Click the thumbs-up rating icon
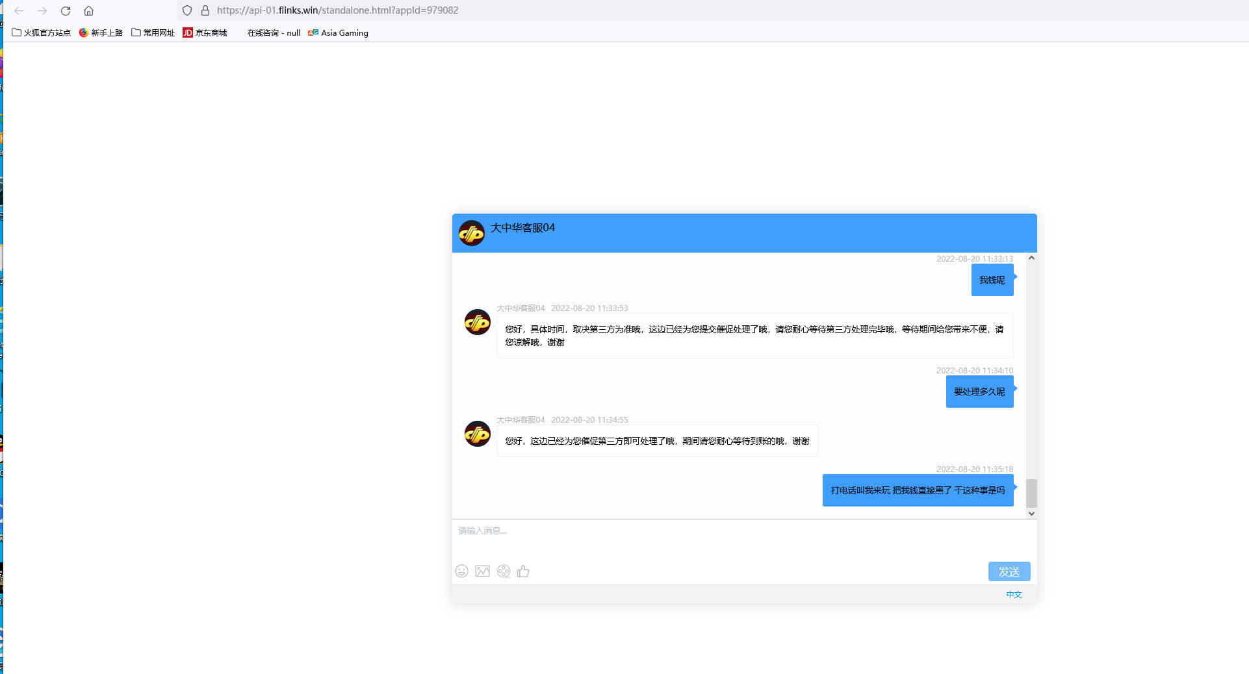Viewport: 1249px width, 674px height. point(523,571)
